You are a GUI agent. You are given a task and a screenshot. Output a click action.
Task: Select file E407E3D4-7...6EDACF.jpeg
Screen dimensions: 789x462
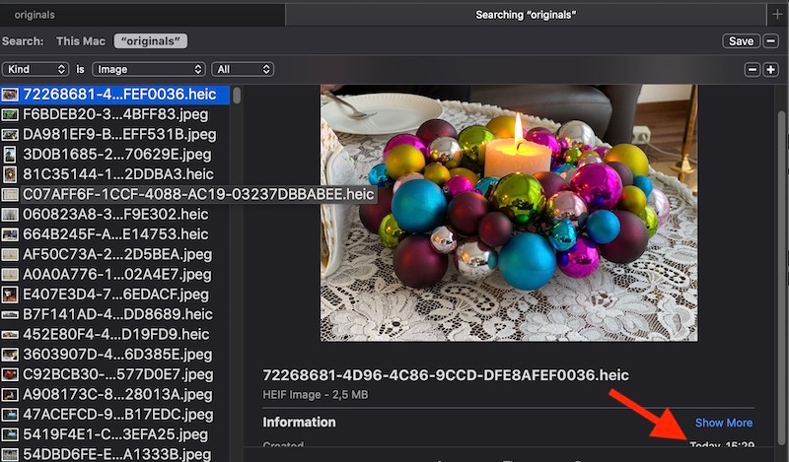tap(114, 295)
